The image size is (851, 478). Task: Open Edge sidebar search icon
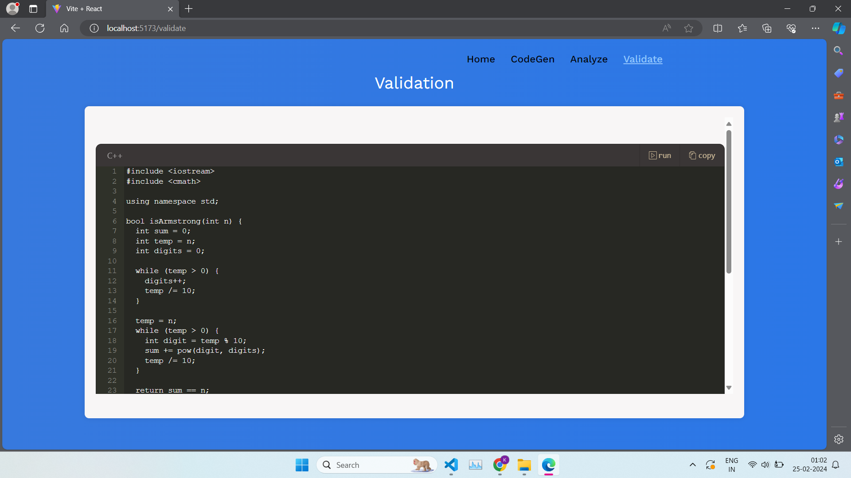pyautogui.click(x=838, y=50)
